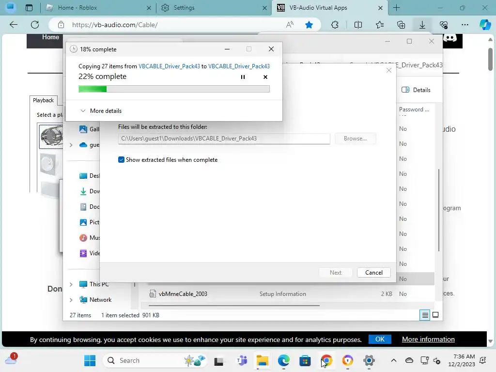
Task: Open Collections icon
Action: [401, 25]
